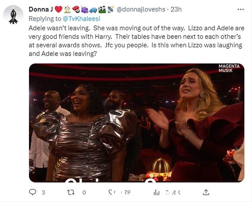This screenshot has height=202, width=252.
Task: Click the red heart emoji beside Donna J
Action: [x=58, y=9]
